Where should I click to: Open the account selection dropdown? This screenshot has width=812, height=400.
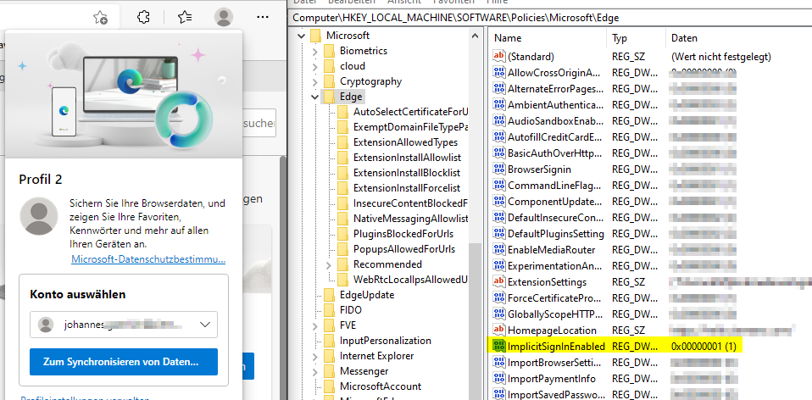click(124, 325)
